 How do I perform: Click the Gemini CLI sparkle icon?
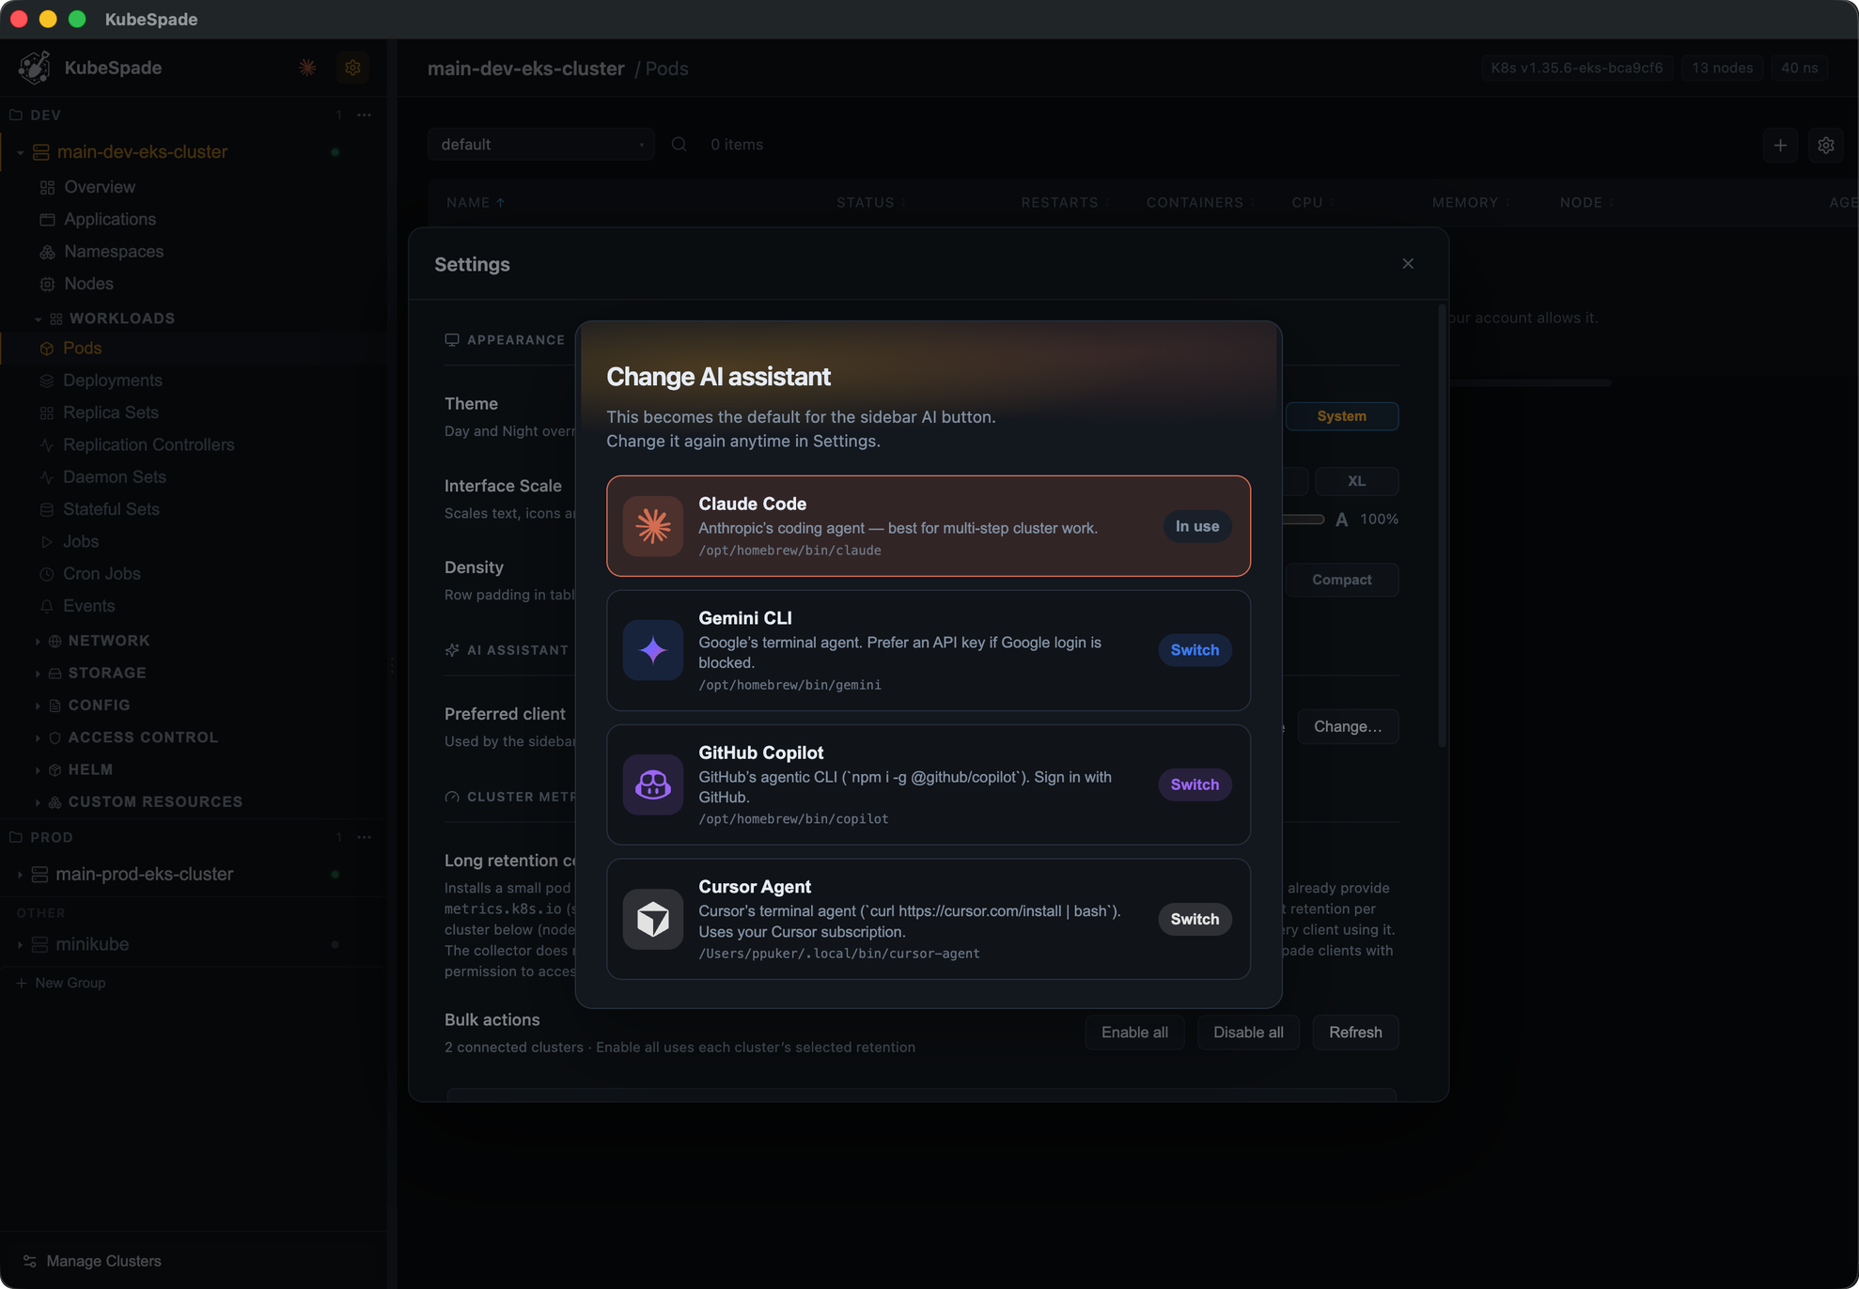coord(652,650)
